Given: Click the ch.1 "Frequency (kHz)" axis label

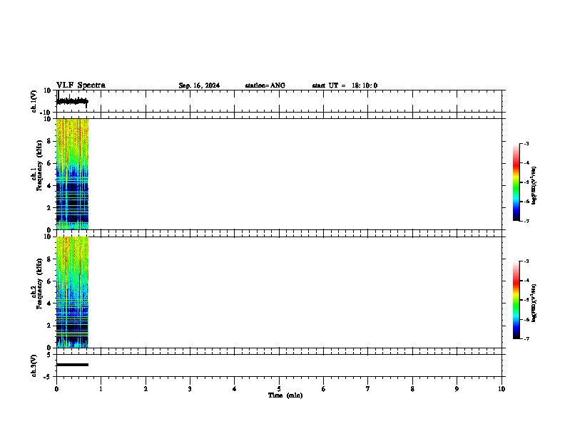Looking at the screenshot, I should point(39,165).
